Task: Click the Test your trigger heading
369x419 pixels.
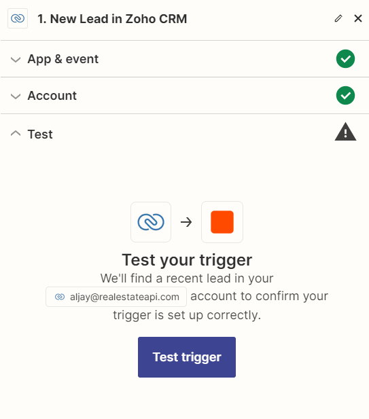Action: point(187,260)
